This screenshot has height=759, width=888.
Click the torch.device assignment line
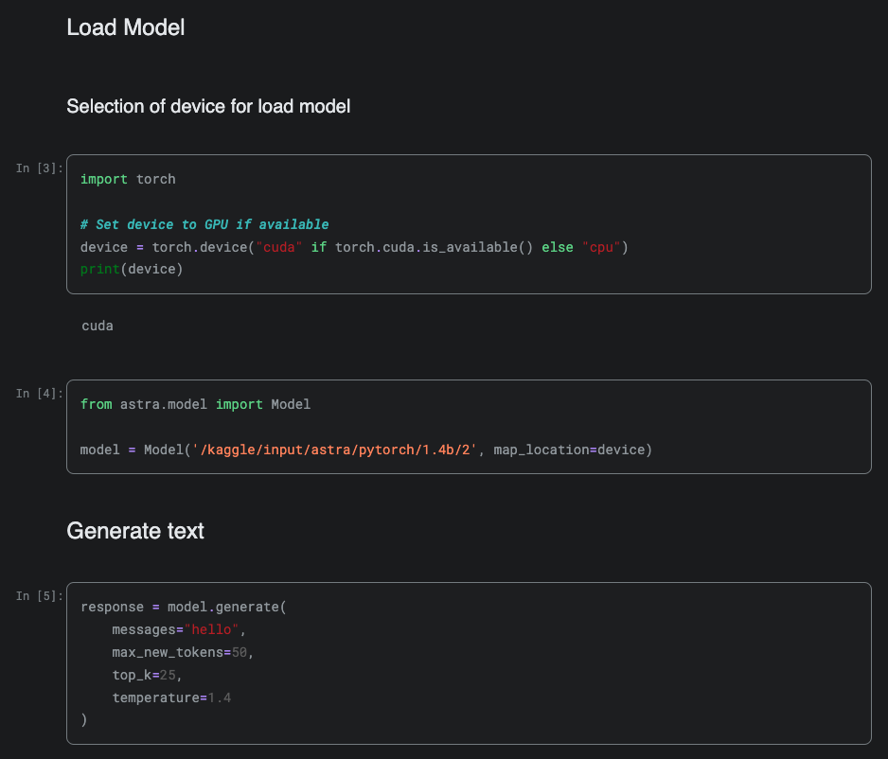click(354, 247)
